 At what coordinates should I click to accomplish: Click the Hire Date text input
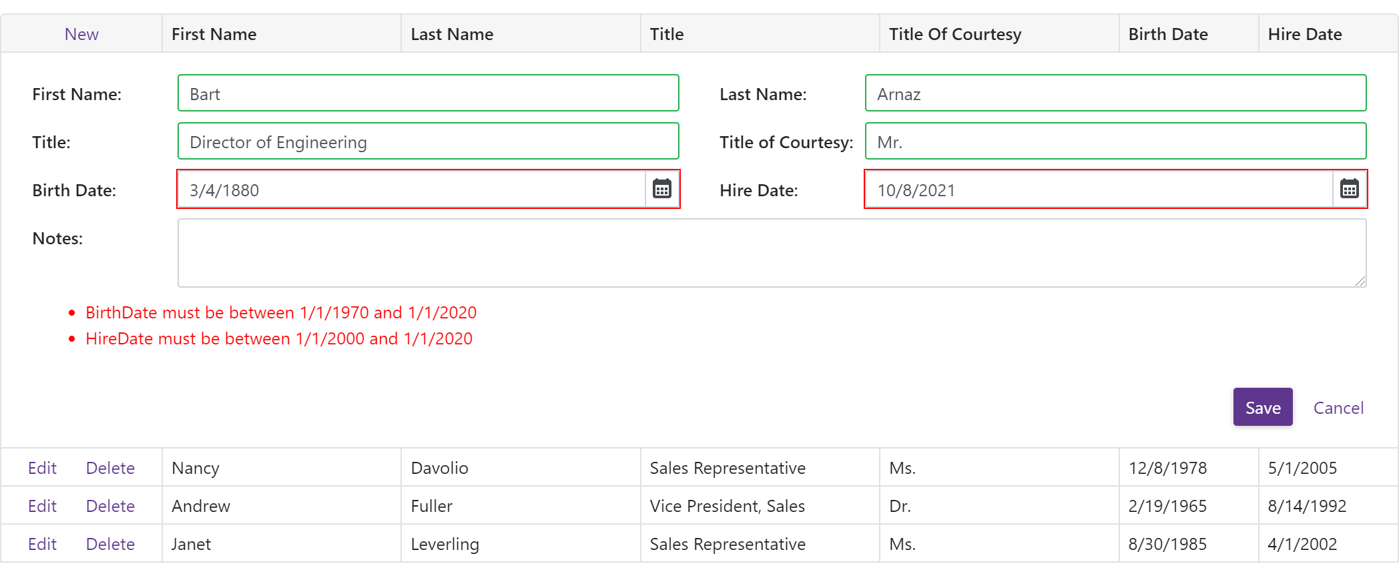click(1099, 190)
